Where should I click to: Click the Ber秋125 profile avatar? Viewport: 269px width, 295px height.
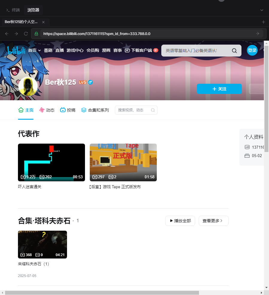pos(28,86)
